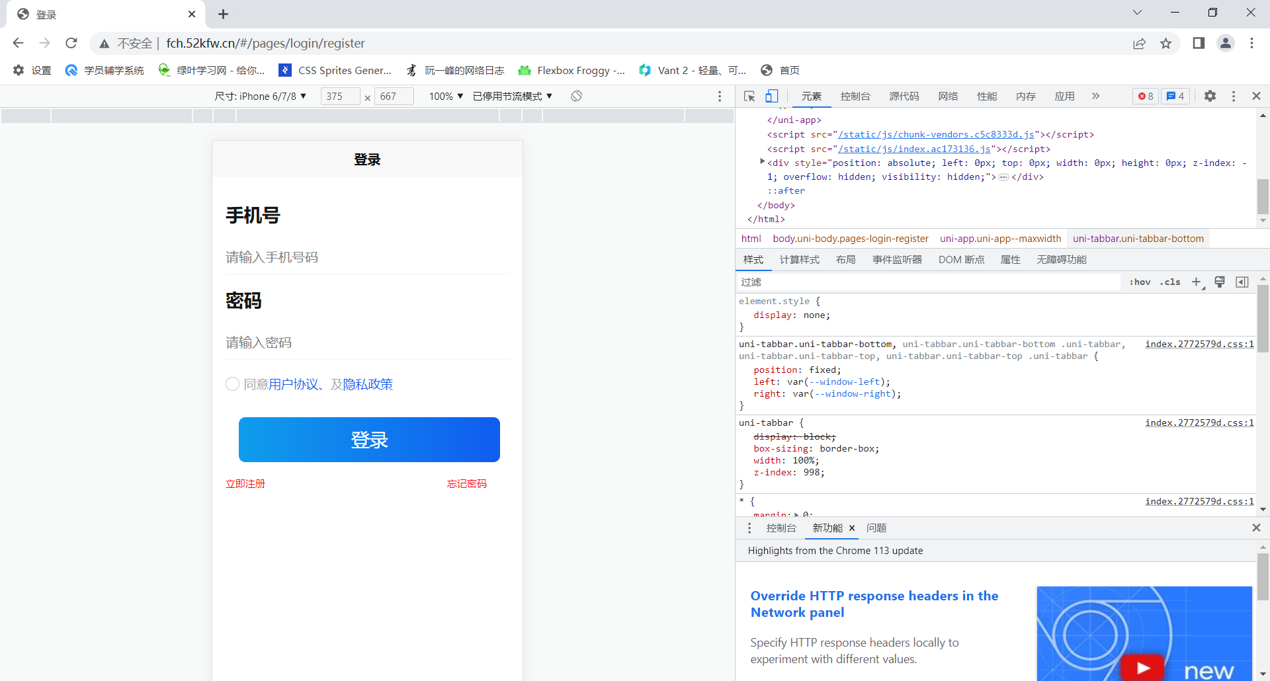The image size is (1270, 681).
Task: Open device size iPhone 6/7/8 dropdown
Action: pos(261,97)
